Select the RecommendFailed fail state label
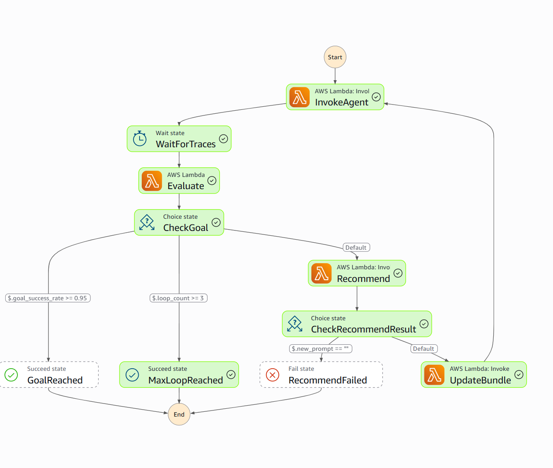 point(328,380)
